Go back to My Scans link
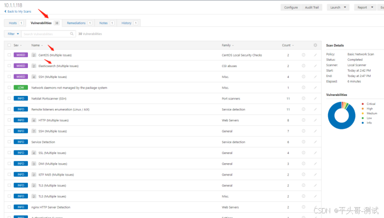 tap(19, 11)
